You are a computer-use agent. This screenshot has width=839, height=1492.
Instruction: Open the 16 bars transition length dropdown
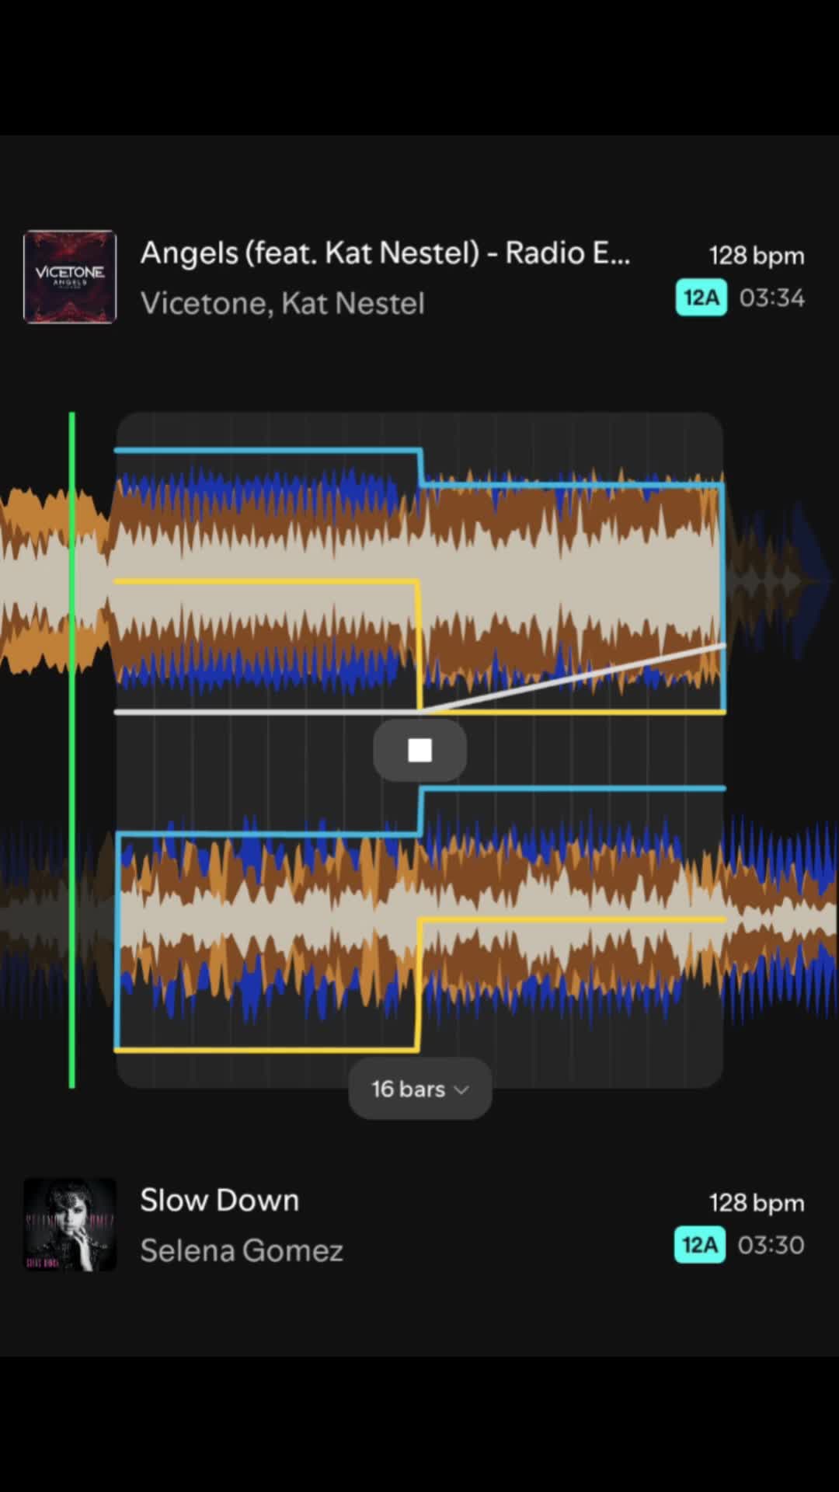click(419, 1089)
